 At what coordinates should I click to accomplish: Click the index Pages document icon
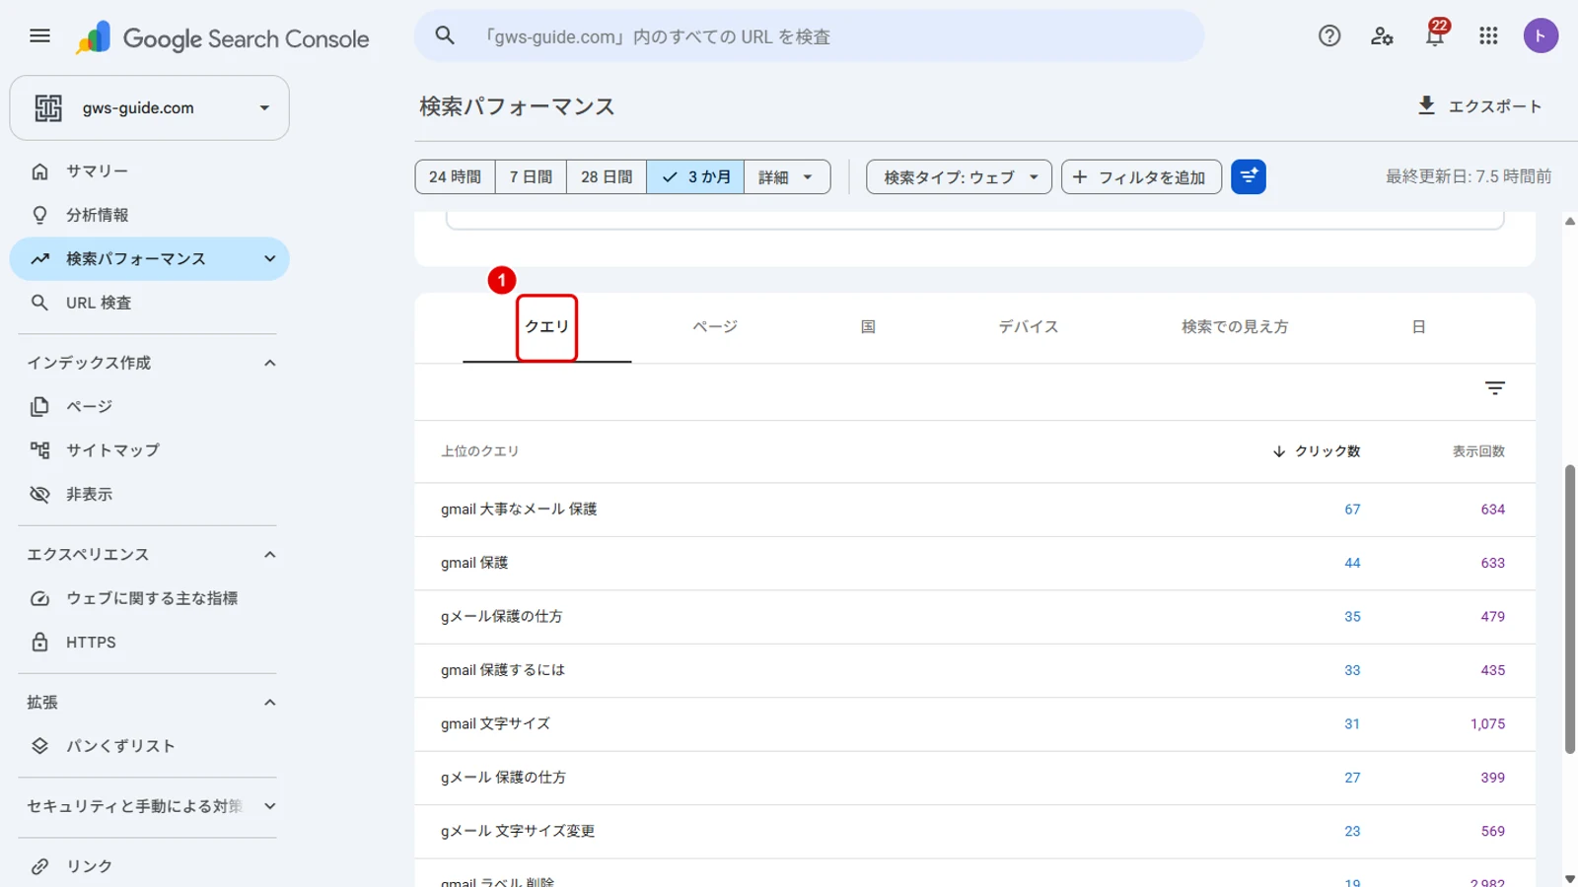click(x=39, y=406)
